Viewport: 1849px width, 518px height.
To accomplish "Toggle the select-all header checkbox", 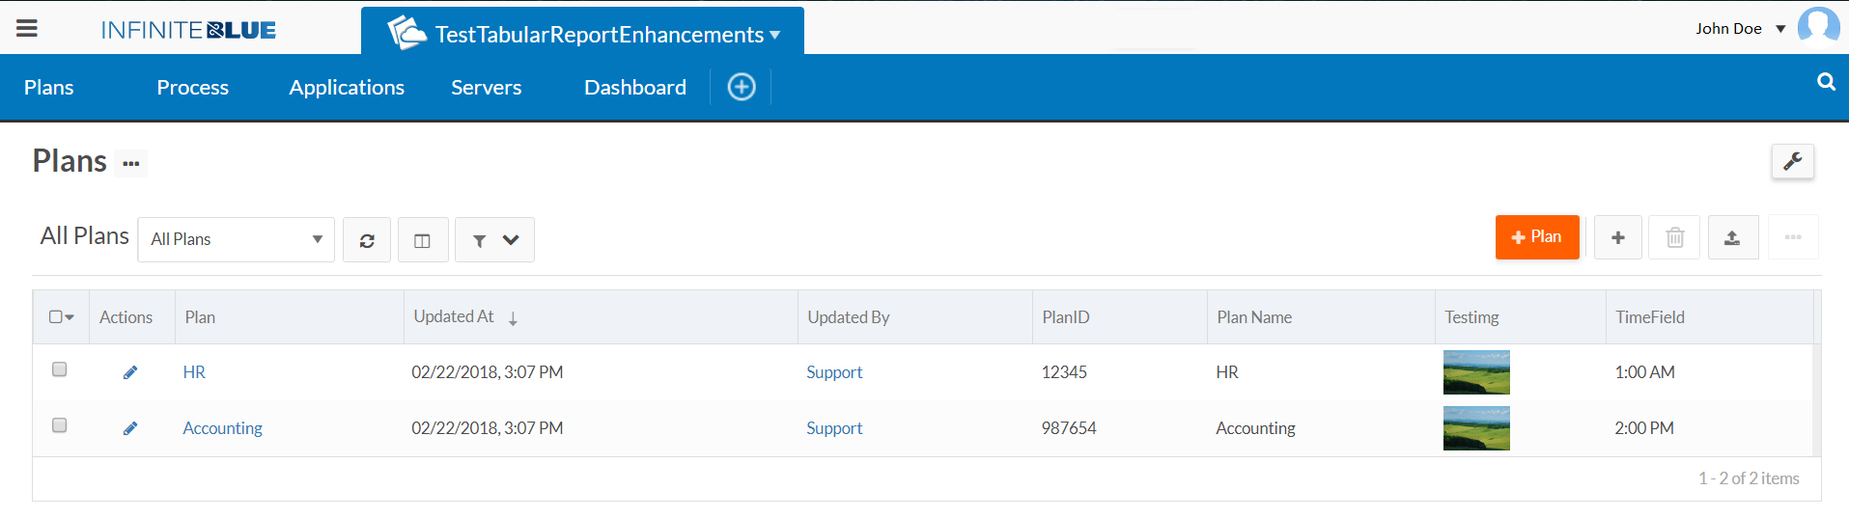I will [x=56, y=316].
